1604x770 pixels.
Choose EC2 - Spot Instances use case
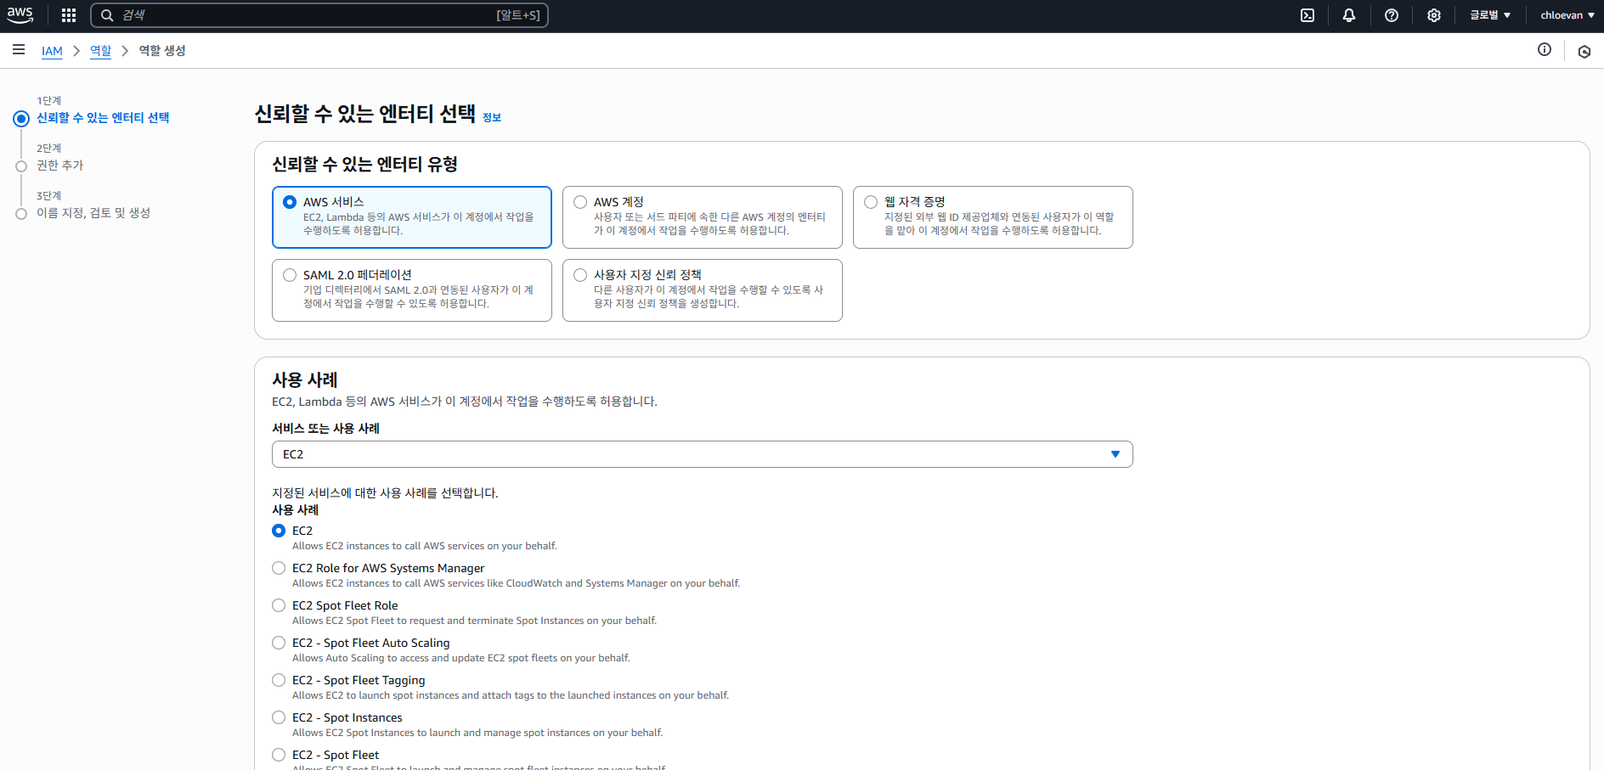coord(279,717)
